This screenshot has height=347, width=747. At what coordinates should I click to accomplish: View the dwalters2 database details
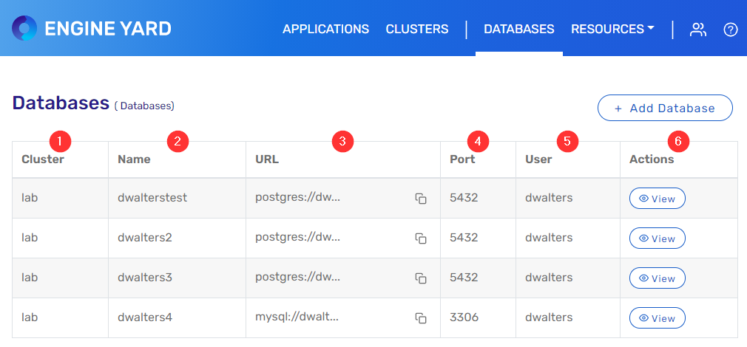pyautogui.click(x=657, y=238)
